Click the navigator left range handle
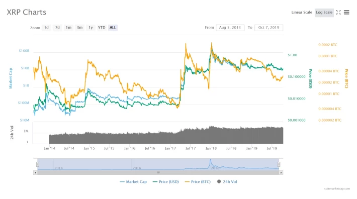Viewport: 357px width, 199px height. 38,164
